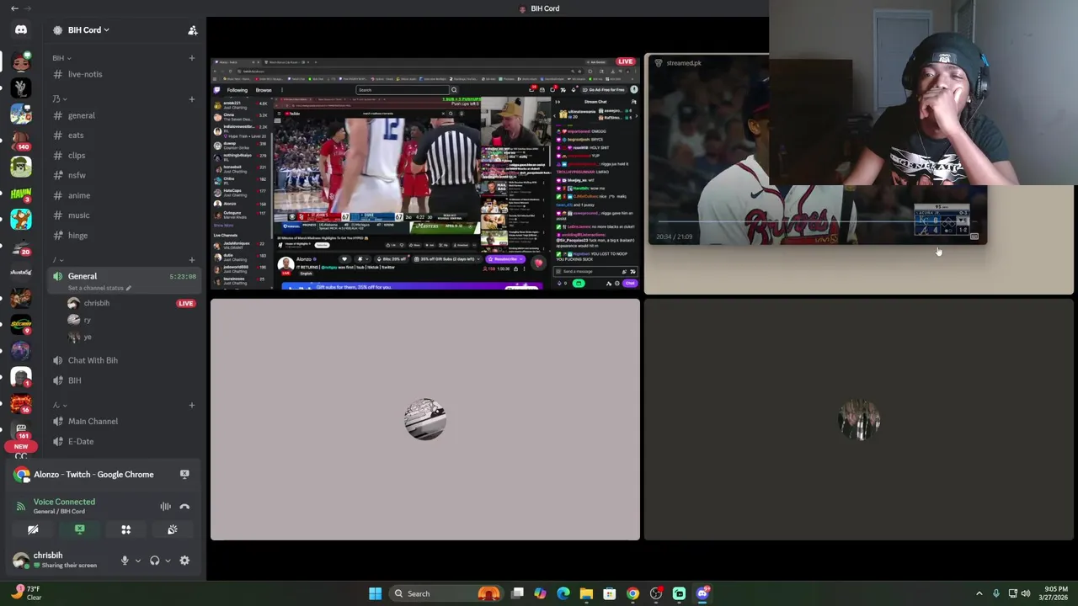This screenshot has width=1078, height=606.
Task: Expand microphone input options arrow
Action: [138, 561]
